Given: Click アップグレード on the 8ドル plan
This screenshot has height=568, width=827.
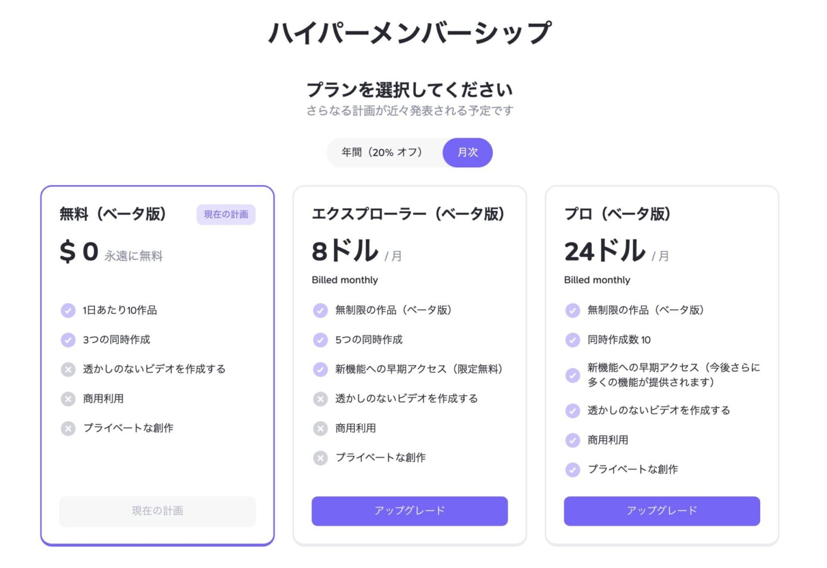Looking at the screenshot, I should tap(409, 511).
